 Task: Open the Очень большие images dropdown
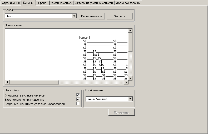[x=130, y=99]
